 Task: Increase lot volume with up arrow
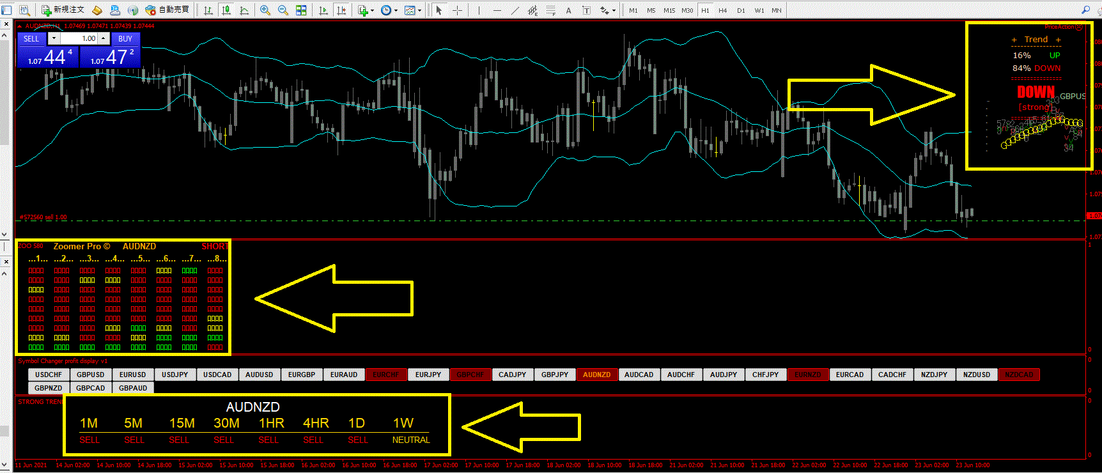104,38
